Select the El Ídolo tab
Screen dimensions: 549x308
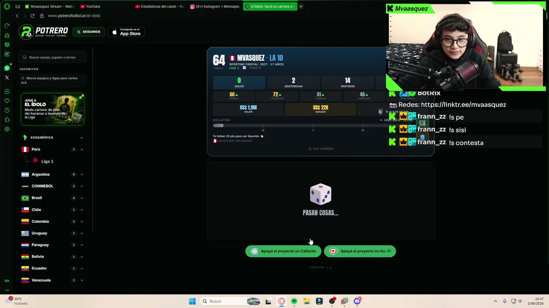coord(270,6)
